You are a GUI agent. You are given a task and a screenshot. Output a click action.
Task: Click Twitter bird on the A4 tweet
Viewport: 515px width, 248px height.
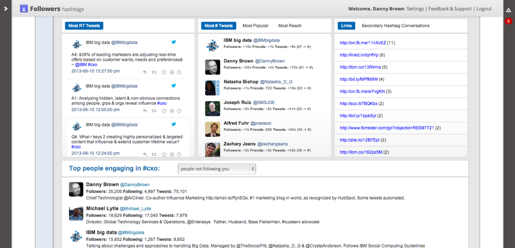point(174,42)
